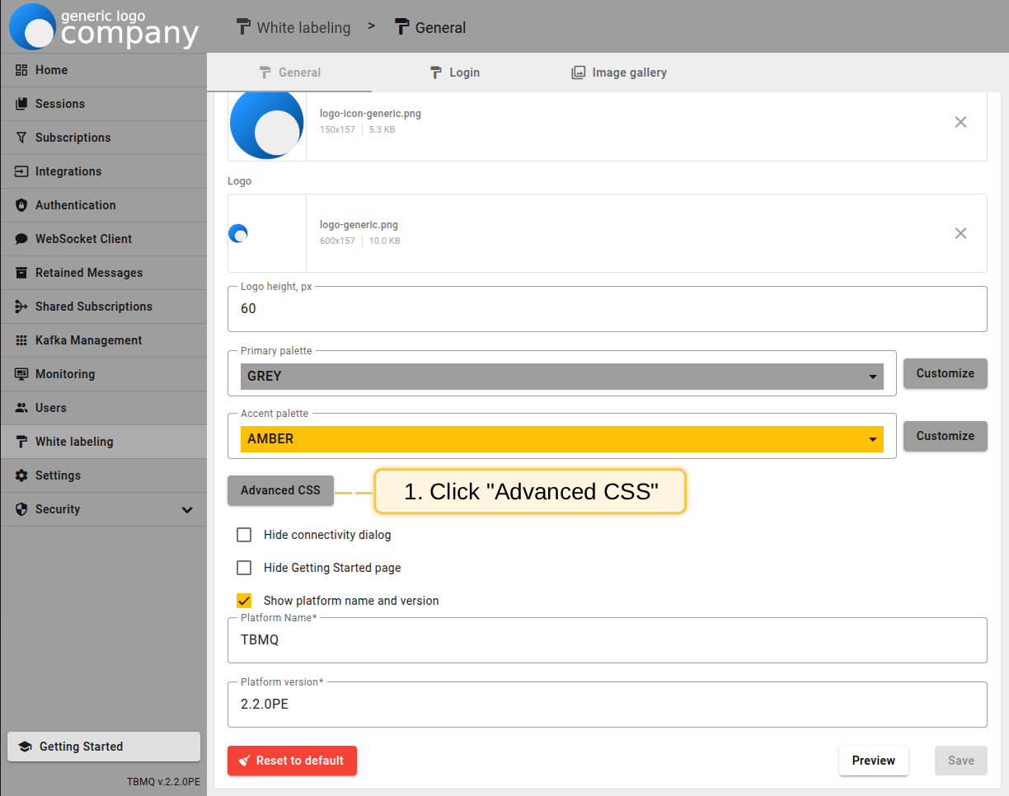This screenshot has height=796, width=1009.
Task: Click the Home sidebar icon
Action: 21,70
